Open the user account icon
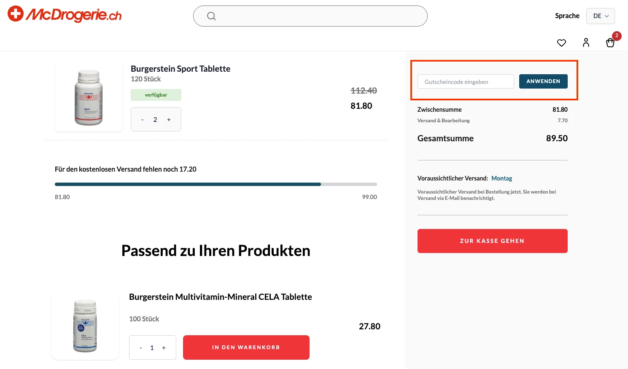 pyautogui.click(x=586, y=43)
